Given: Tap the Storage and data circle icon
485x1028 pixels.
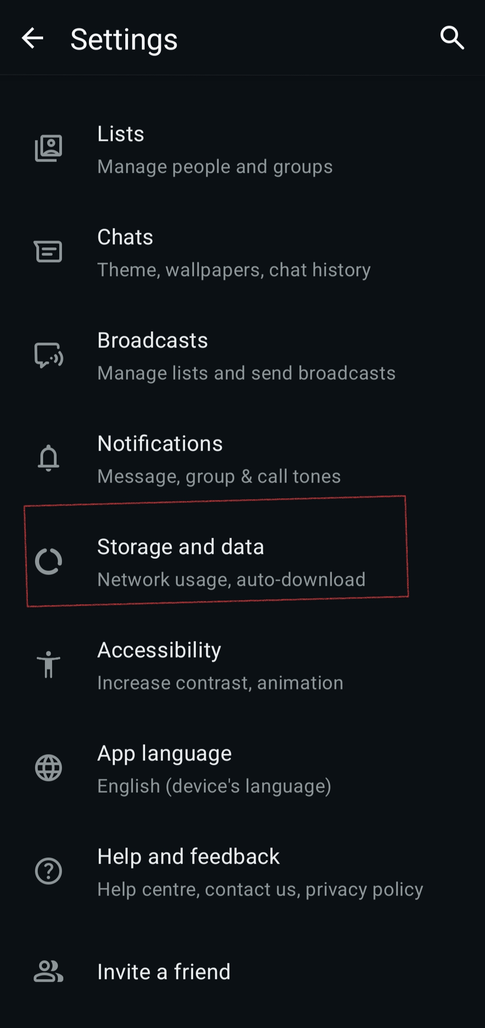Looking at the screenshot, I should 48,561.
